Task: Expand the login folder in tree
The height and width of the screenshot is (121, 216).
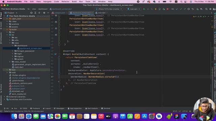Action: point(12,54)
